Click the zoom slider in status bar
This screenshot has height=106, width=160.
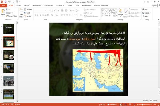point(144,104)
